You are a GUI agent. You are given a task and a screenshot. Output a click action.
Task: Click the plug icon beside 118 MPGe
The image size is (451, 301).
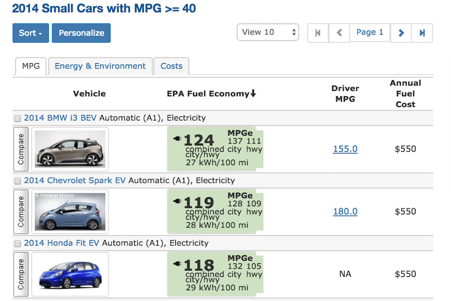coord(177,264)
